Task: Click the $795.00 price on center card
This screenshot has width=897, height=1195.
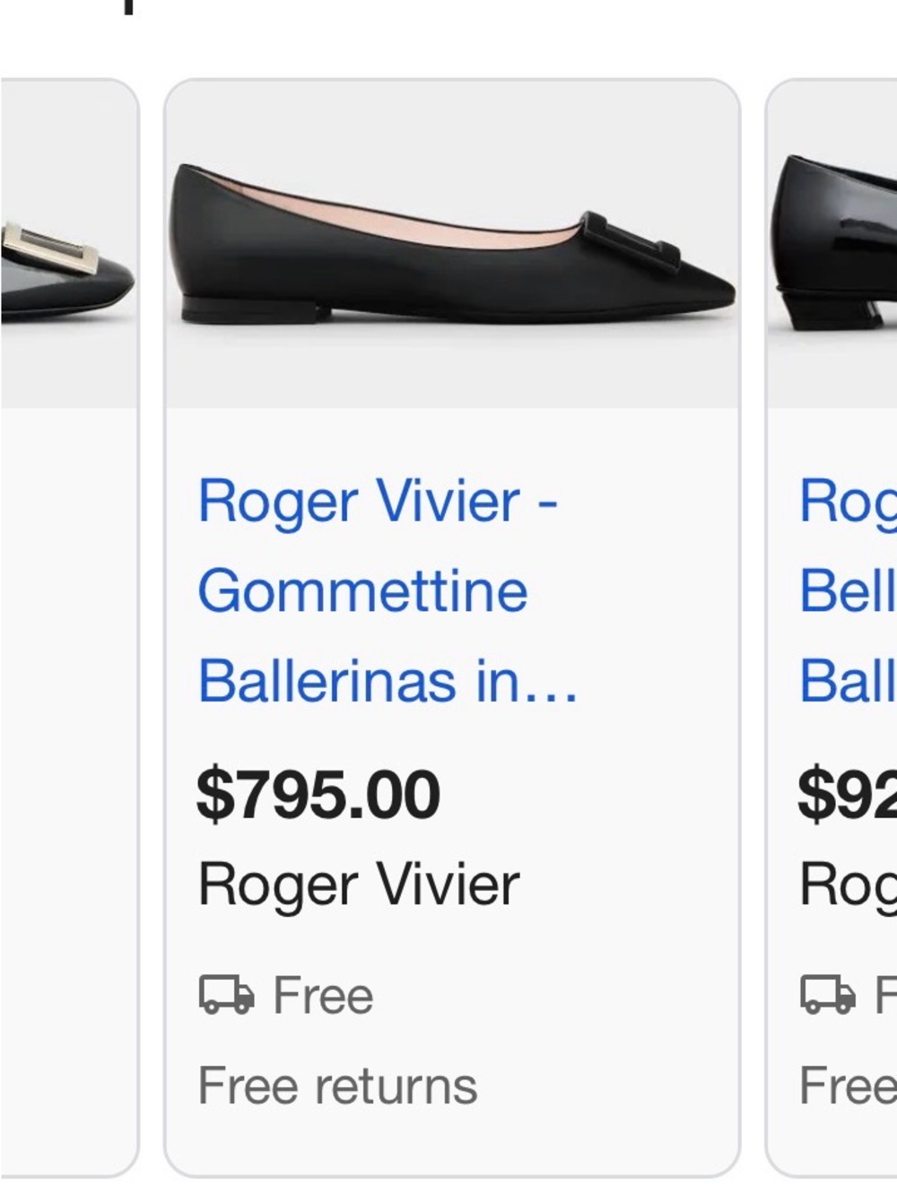Action: [x=320, y=791]
